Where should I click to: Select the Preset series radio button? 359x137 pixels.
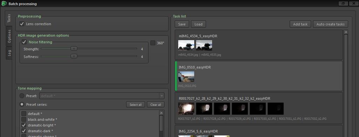[x=22, y=104]
